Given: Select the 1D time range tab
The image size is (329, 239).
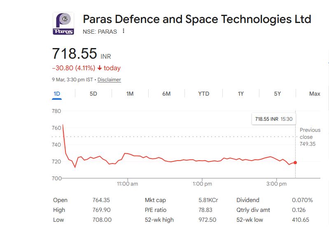Looking at the screenshot, I should [x=57, y=94].
